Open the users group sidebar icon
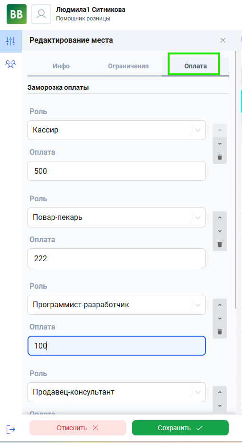Screen dimensions: 242x443 (x=11, y=64)
